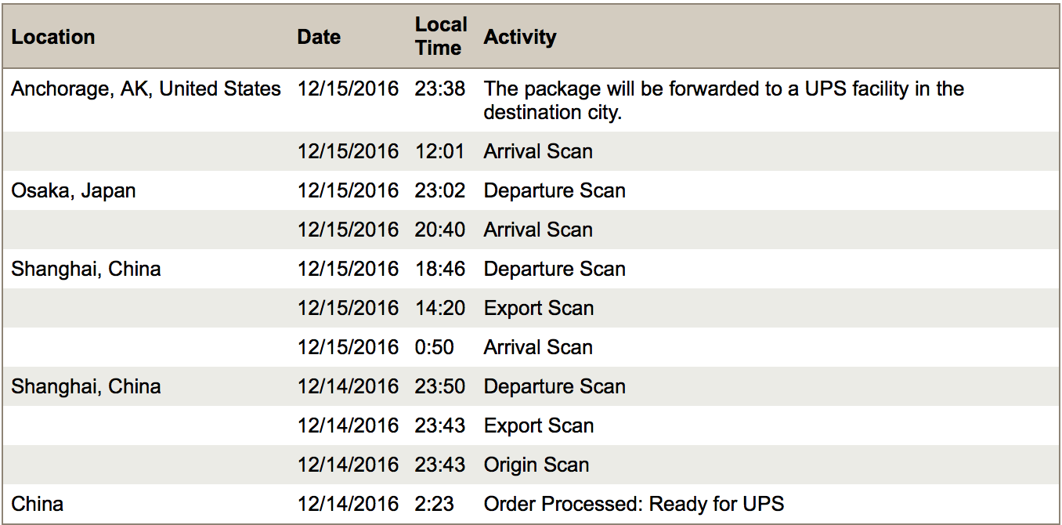Viewport: 1062px width, 525px height.
Task: Click the China location in the last row
Action: tap(38, 504)
